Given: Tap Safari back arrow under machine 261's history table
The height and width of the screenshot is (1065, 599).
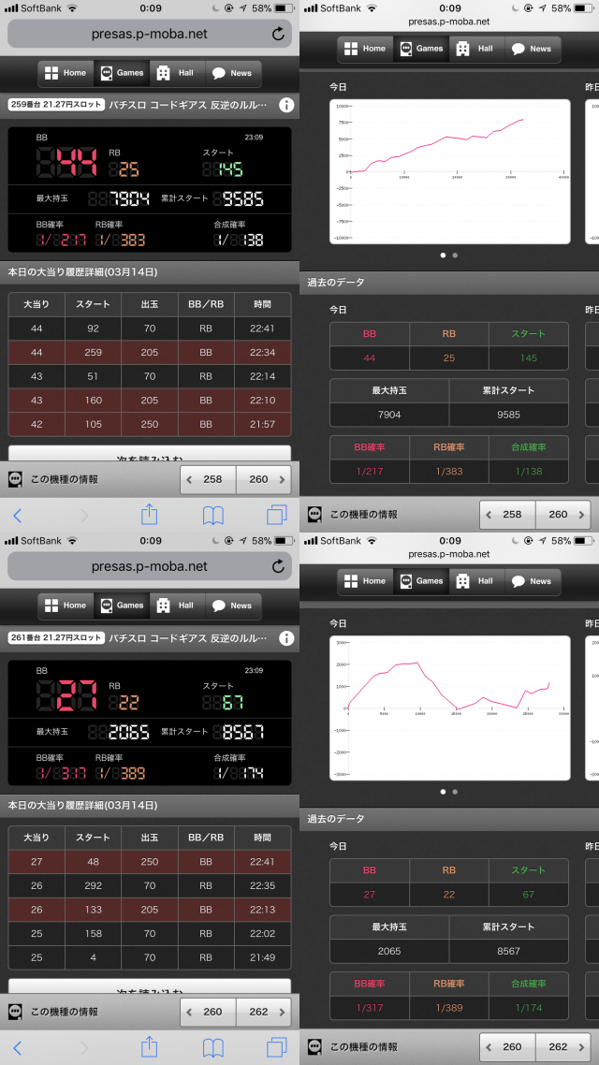Looking at the screenshot, I should [17, 1047].
